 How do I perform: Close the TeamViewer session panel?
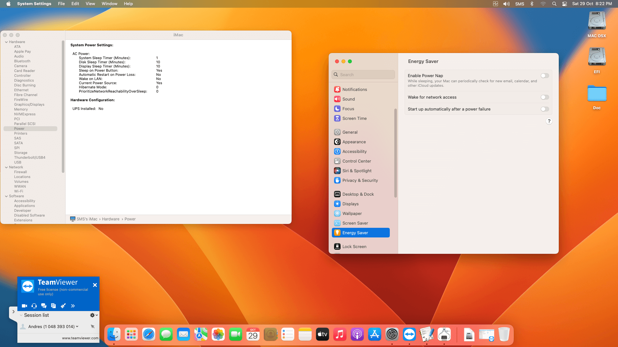[x=95, y=285]
